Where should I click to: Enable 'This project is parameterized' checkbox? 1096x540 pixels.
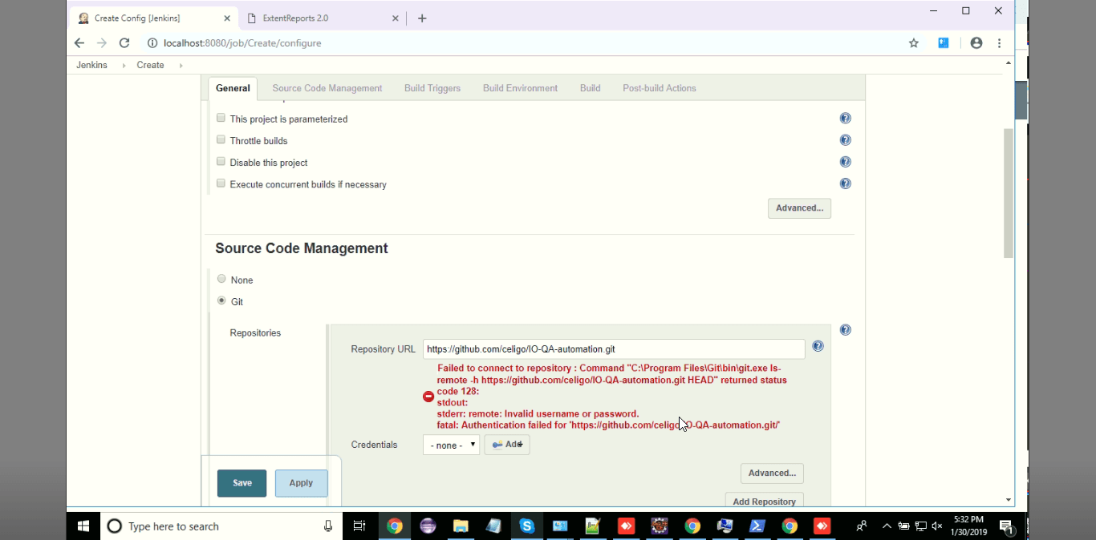(x=221, y=118)
